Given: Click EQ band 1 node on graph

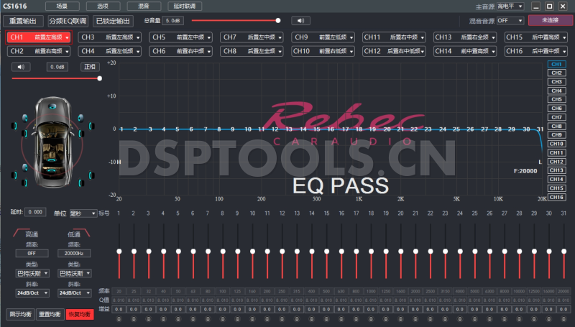Looking at the screenshot, I should [x=122, y=129].
